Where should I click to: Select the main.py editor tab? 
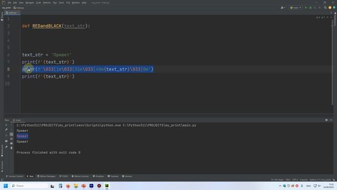click(12, 13)
